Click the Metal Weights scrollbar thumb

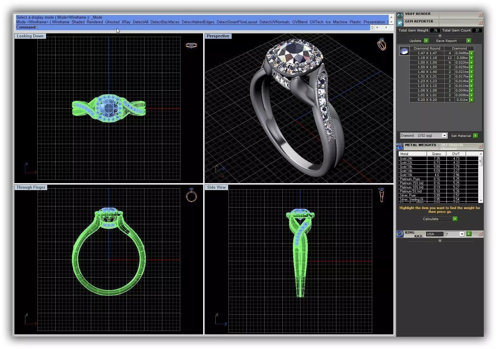481,161
